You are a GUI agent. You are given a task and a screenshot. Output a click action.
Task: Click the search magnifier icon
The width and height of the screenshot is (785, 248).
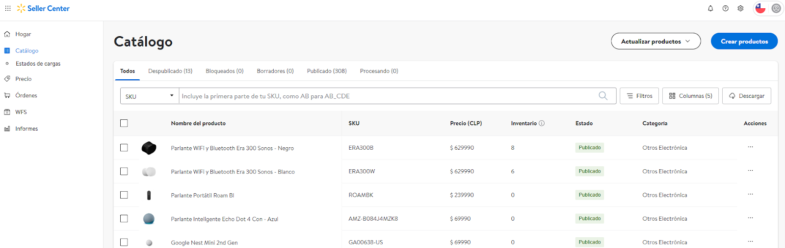pyautogui.click(x=603, y=96)
